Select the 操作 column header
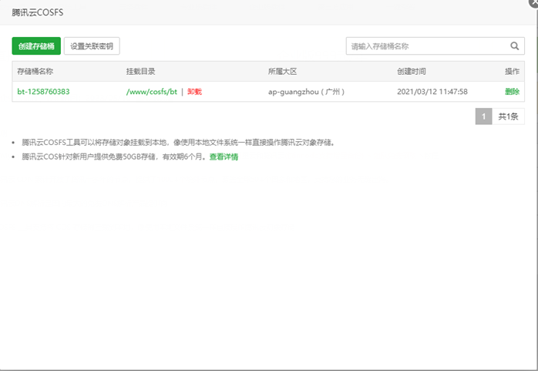 (512, 72)
